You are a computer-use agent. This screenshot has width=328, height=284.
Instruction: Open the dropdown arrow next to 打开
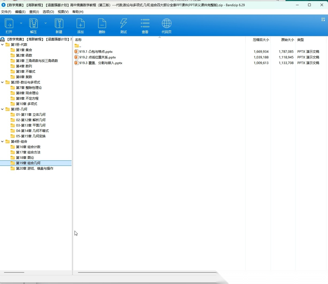click(21, 23)
